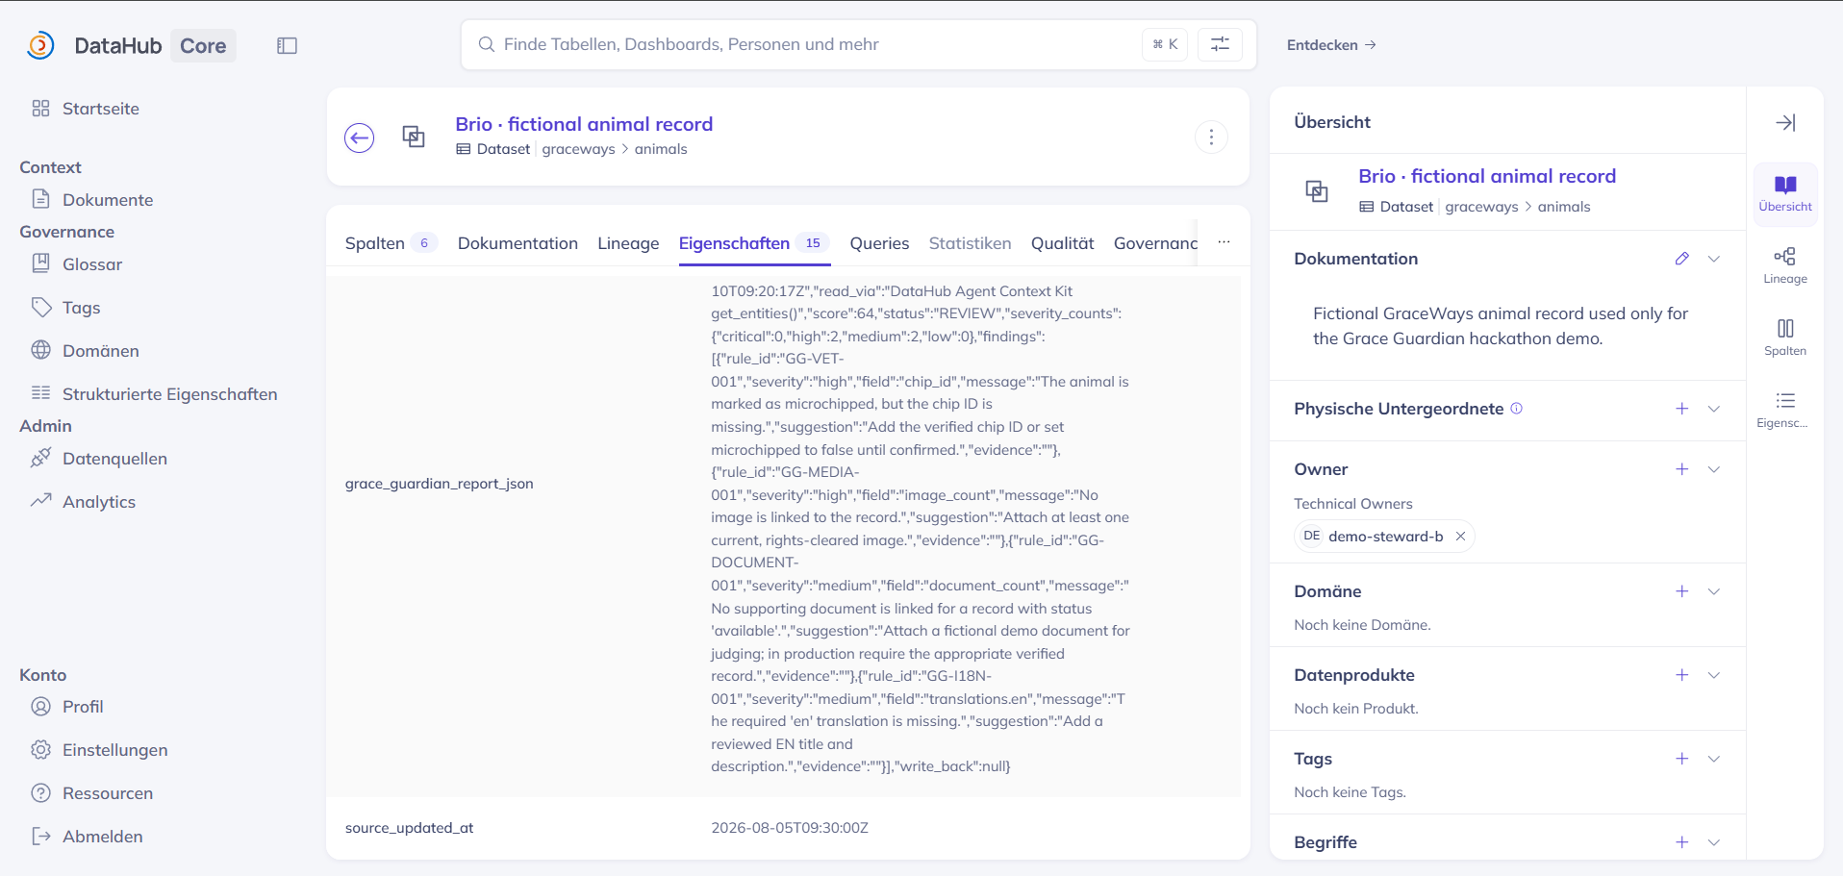Switch to the Queries tab
The height and width of the screenshot is (876, 1843).
(x=879, y=243)
